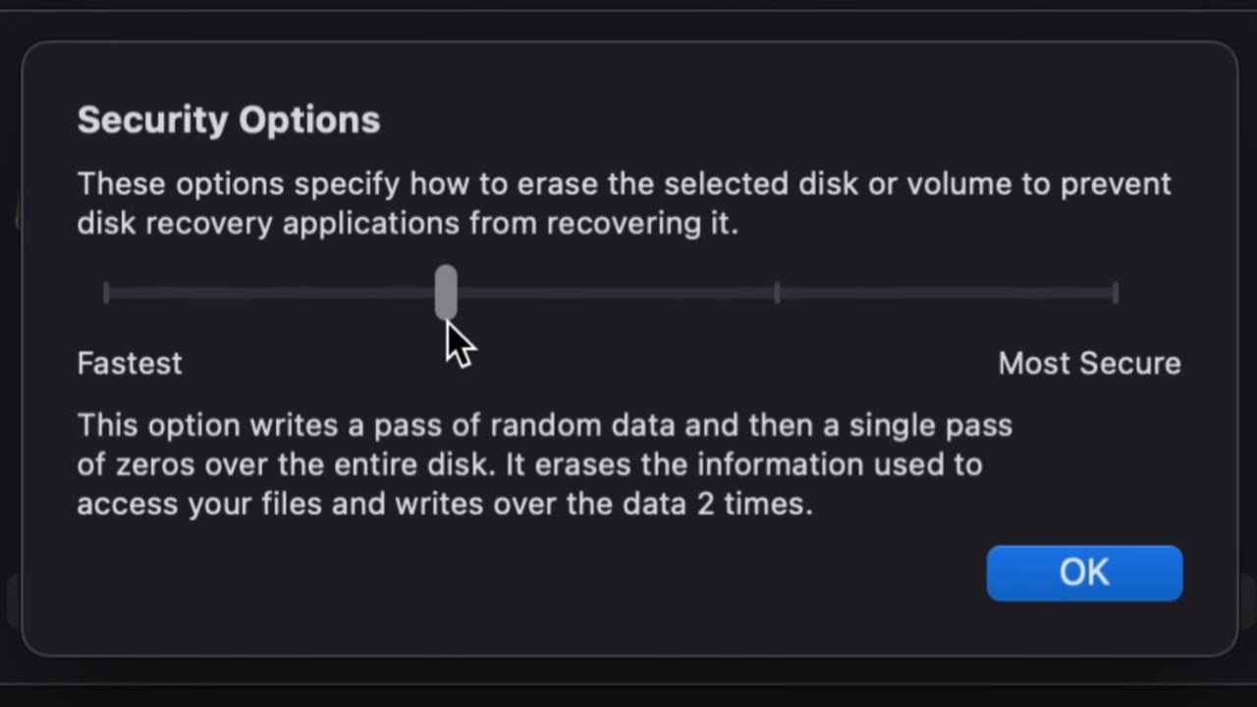The height and width of the screenshot is (707, 1257).
Task: Click the words "entire disk" in the description
Action: coord(410,465)
